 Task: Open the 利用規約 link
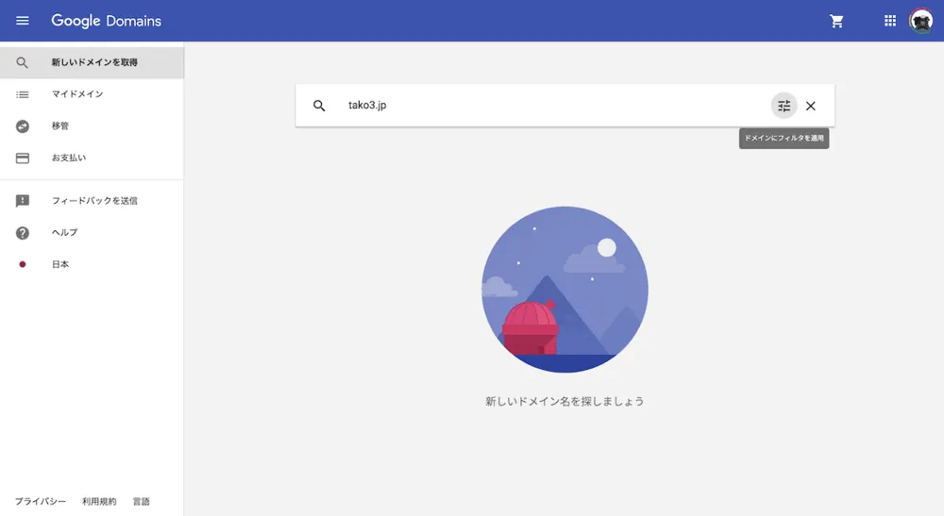click(99, 501)
